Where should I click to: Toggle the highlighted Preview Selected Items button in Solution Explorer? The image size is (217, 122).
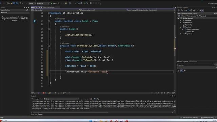(x=202, y=11)
